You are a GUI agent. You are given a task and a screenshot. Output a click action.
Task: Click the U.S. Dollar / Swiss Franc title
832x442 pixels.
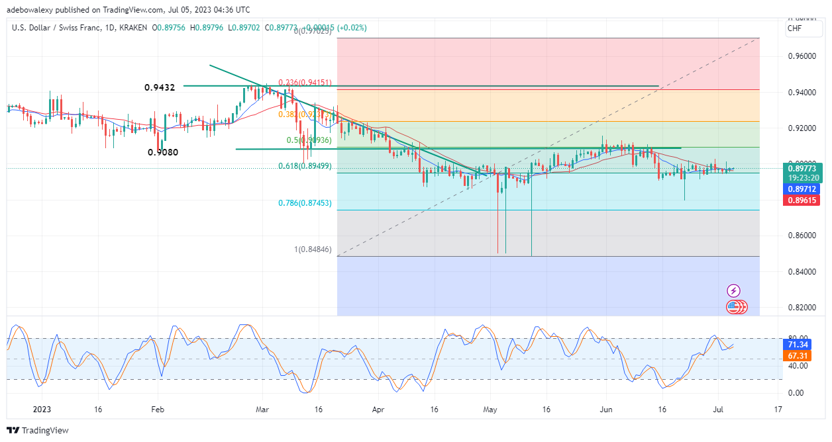click(x=55, y=28)
